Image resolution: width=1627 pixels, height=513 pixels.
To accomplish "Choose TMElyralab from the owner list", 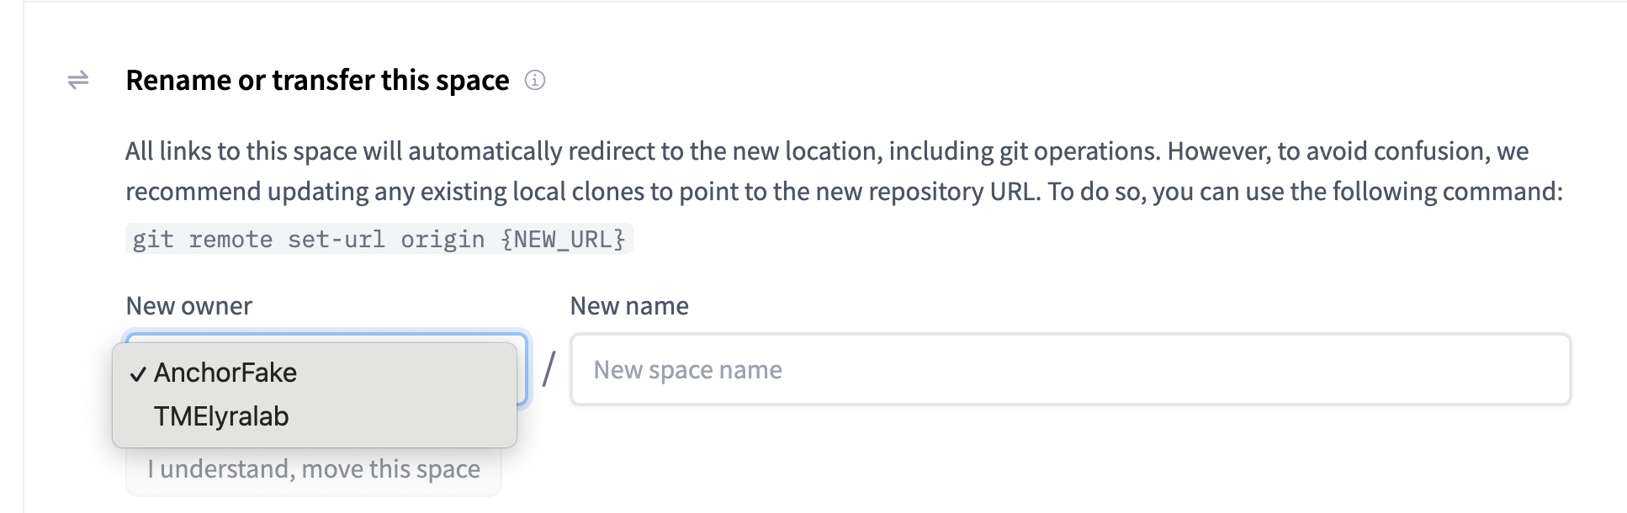I will pyautogui.click(x=221, y=416).
